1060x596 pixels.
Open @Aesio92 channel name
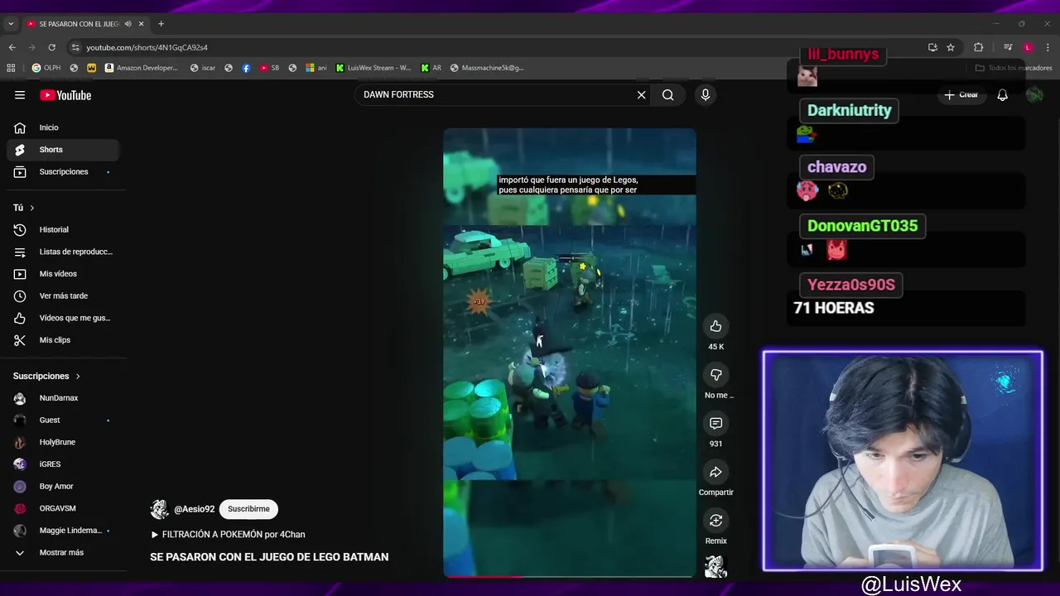195,509
